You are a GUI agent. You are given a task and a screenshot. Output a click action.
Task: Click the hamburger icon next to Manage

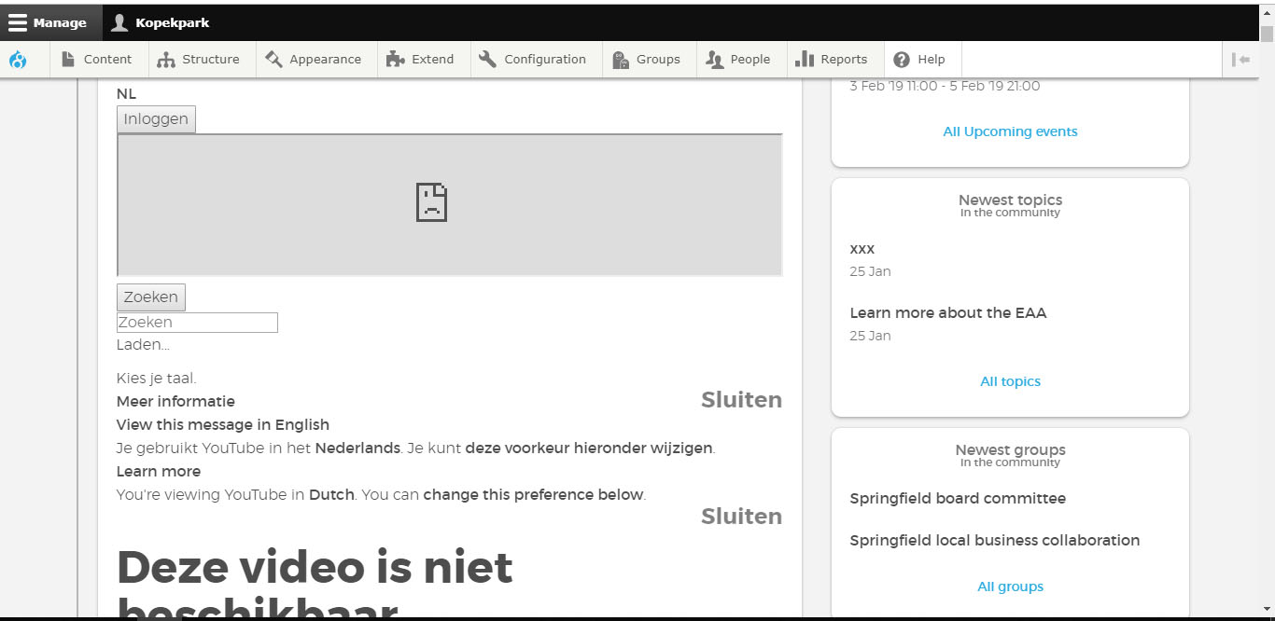17,21
